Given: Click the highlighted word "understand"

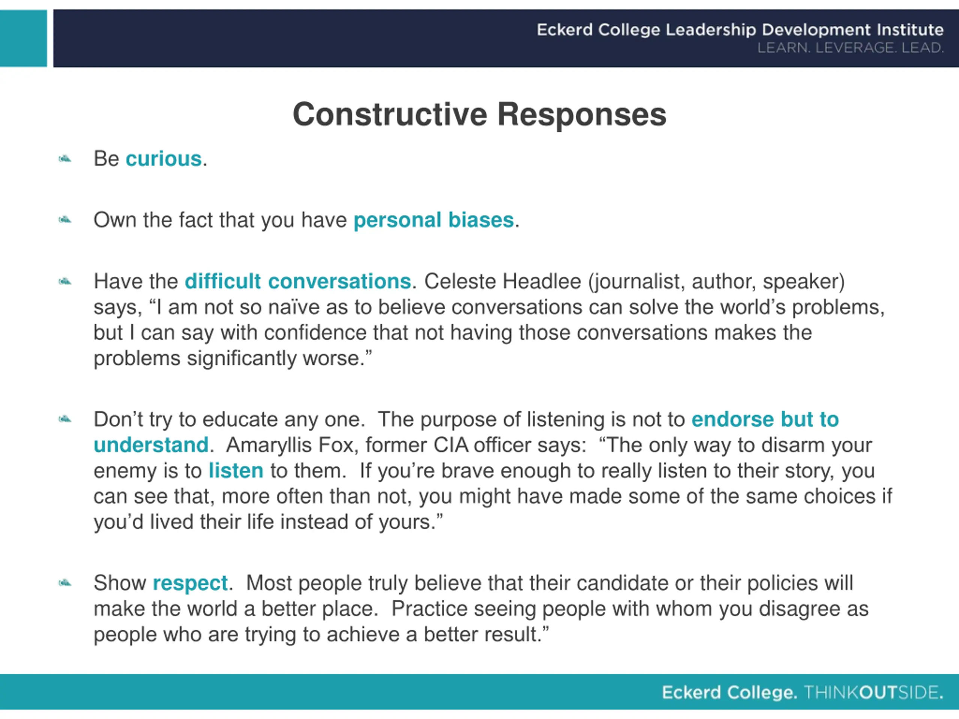Looking at the screenshot, I should [151, 445].
